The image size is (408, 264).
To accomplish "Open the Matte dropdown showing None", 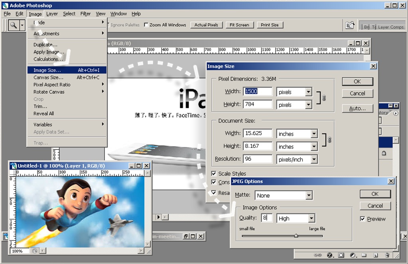I will click(x=309, y=195).
